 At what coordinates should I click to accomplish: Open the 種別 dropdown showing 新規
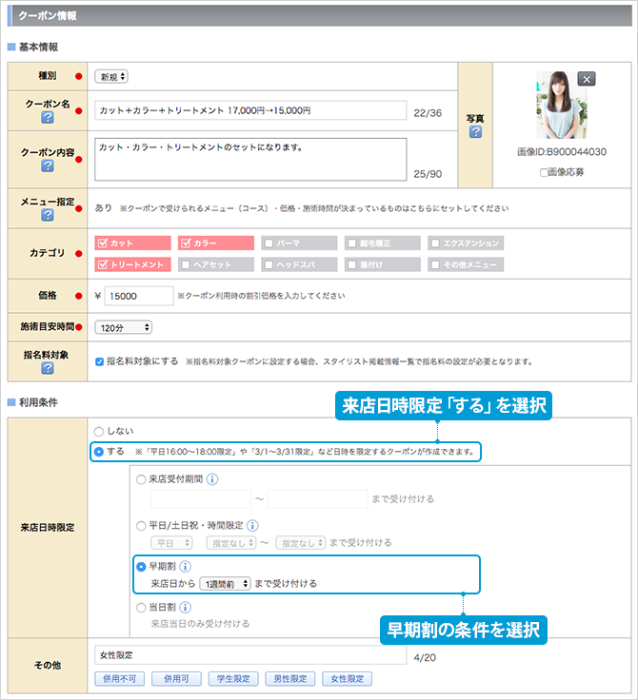pyautogui.click(x=111, y=76)
